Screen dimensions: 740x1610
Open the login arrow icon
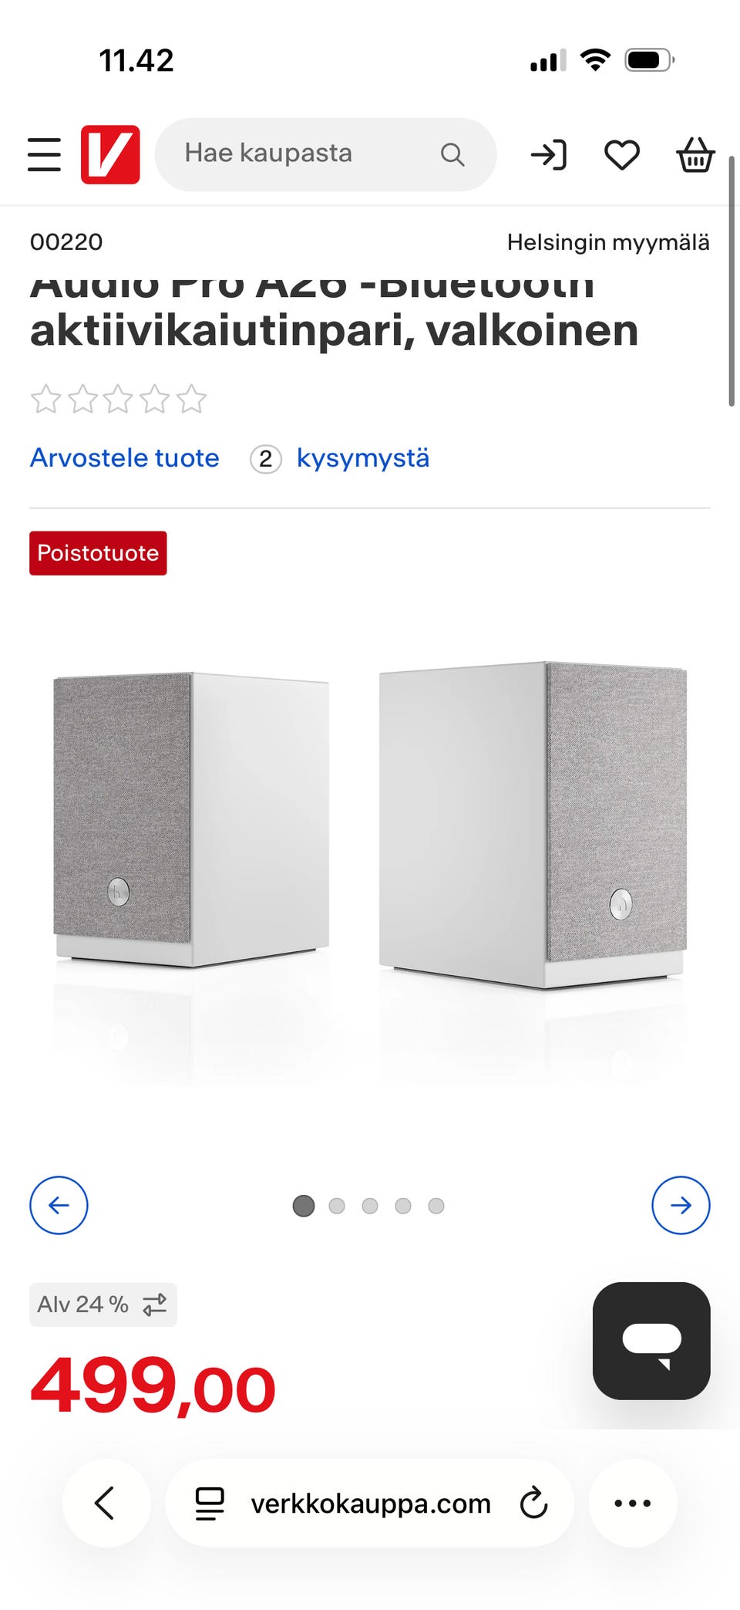pyautogui.click(x=549, y=155)
